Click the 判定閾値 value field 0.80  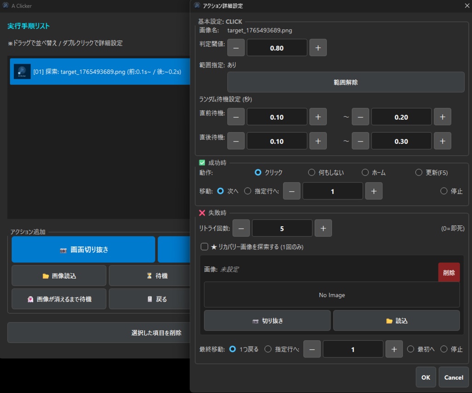click(x=277, y=47)
